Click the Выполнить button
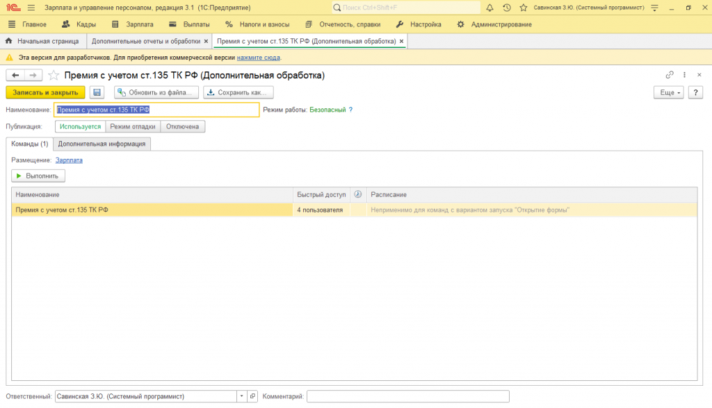The width and height of the screenshot is (712, 408). (38, 176)
